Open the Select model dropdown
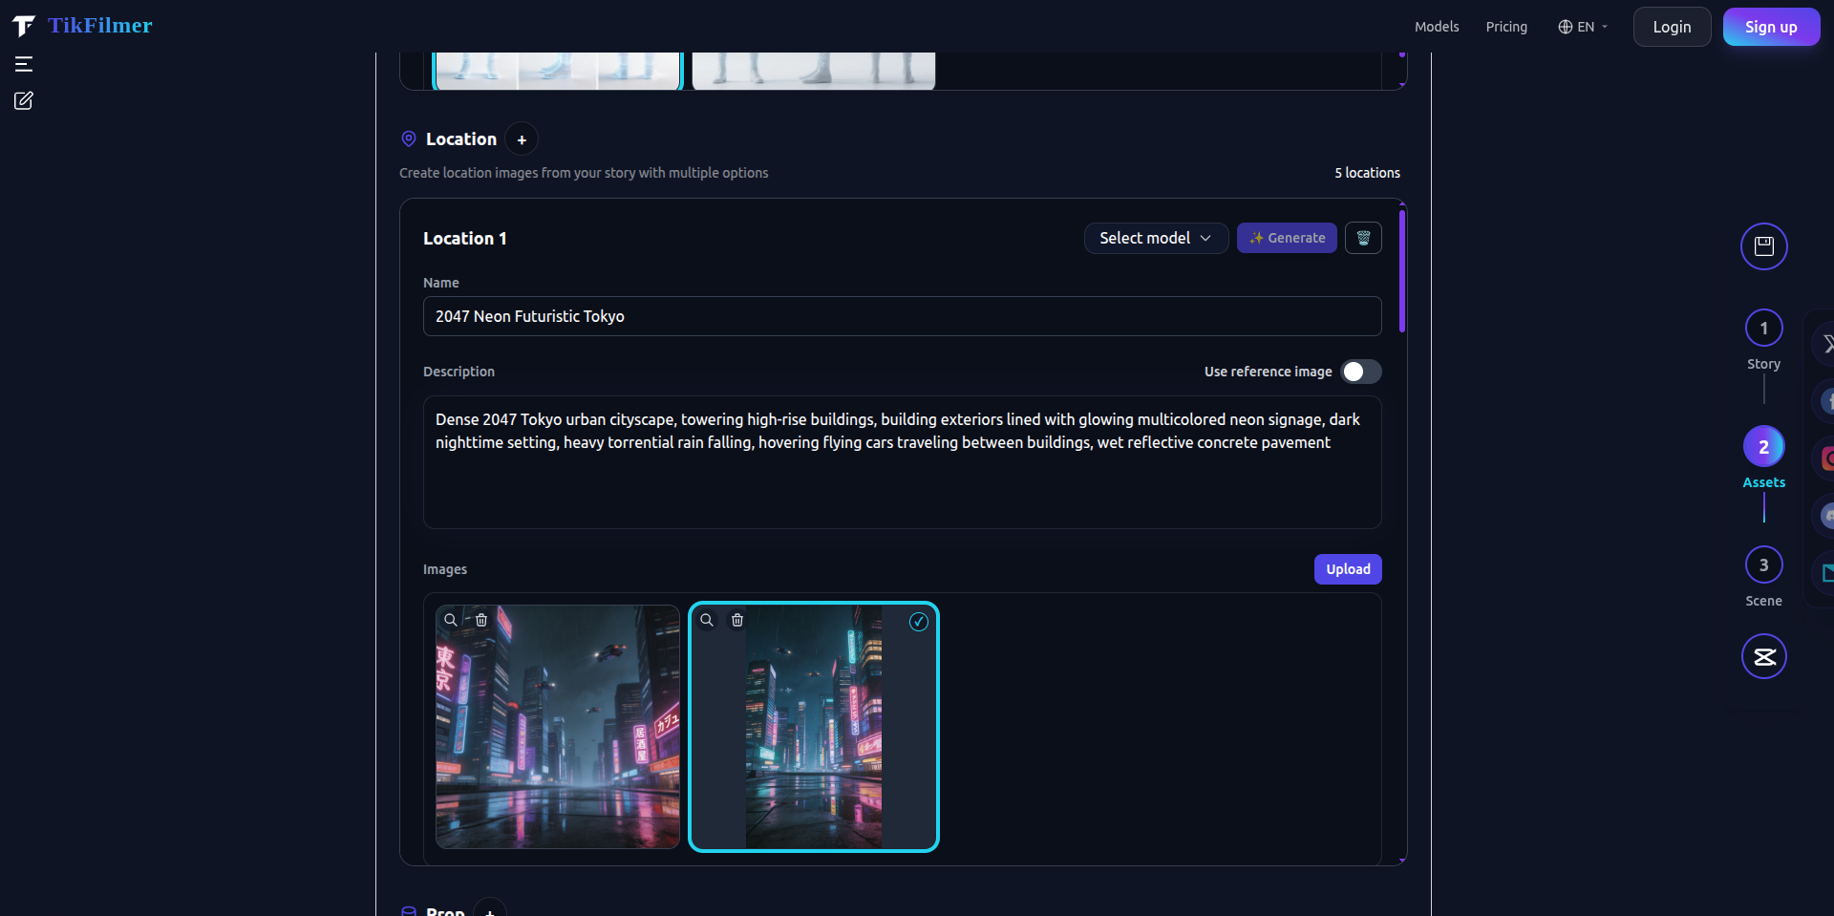 tap(1156, 238)
